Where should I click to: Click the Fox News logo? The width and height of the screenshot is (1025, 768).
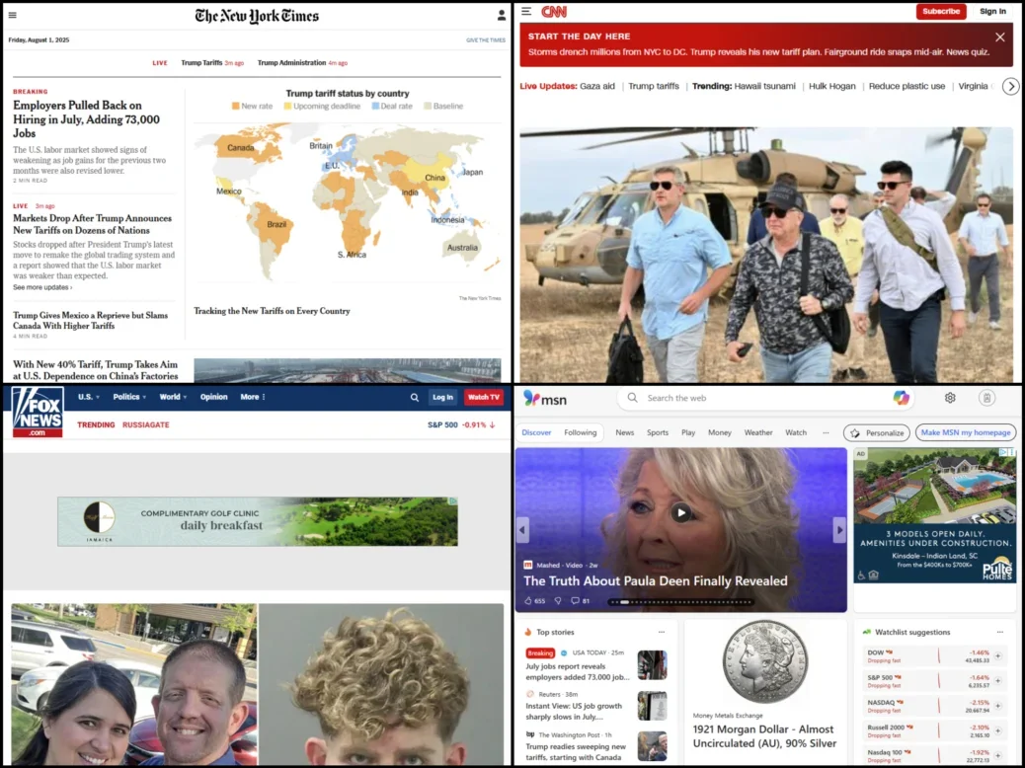click(x=38, y=412)
